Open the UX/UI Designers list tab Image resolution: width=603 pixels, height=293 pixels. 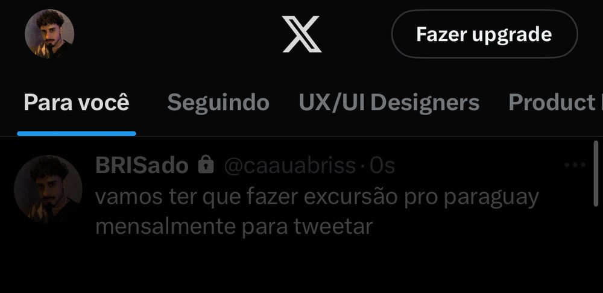coord(389,102)
